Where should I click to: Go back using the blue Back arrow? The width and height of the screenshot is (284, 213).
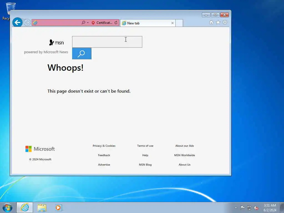click(x=17, y=22)
